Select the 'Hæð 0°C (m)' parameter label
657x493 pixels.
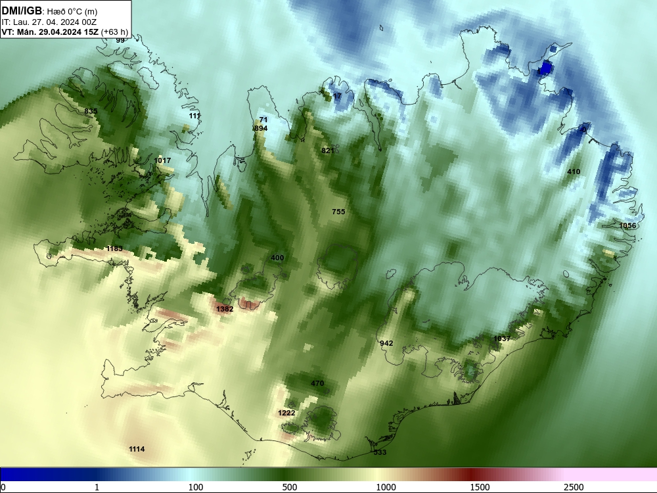click(72, 12)
